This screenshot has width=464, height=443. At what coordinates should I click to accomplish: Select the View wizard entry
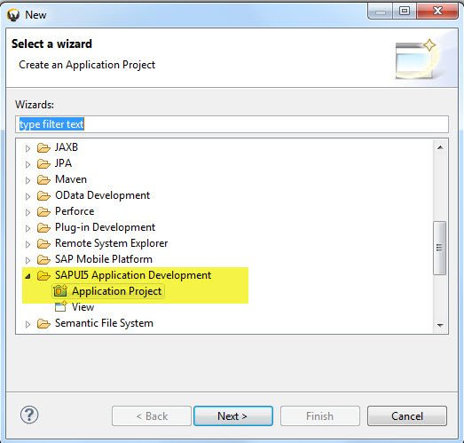point(83,307)
